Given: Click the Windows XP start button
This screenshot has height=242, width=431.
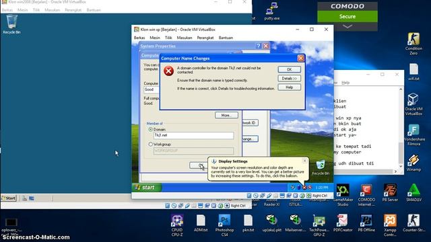Looking at the screenshot, I should point(147,188).
